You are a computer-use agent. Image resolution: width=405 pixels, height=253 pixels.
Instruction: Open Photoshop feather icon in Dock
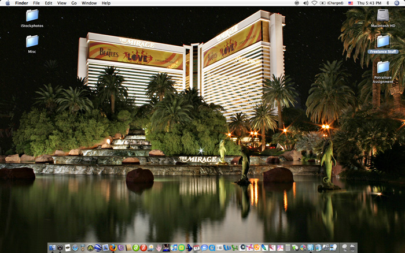tap(264, 248)
